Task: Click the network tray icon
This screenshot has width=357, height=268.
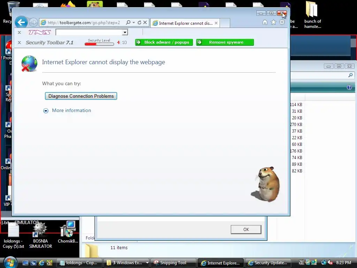Action: [324, 262]
